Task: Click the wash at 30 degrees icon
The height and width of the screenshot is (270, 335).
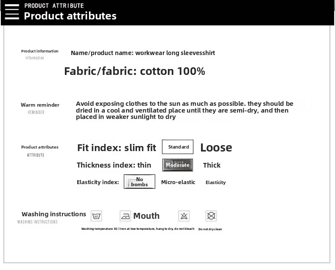Action: click(96, 216)
